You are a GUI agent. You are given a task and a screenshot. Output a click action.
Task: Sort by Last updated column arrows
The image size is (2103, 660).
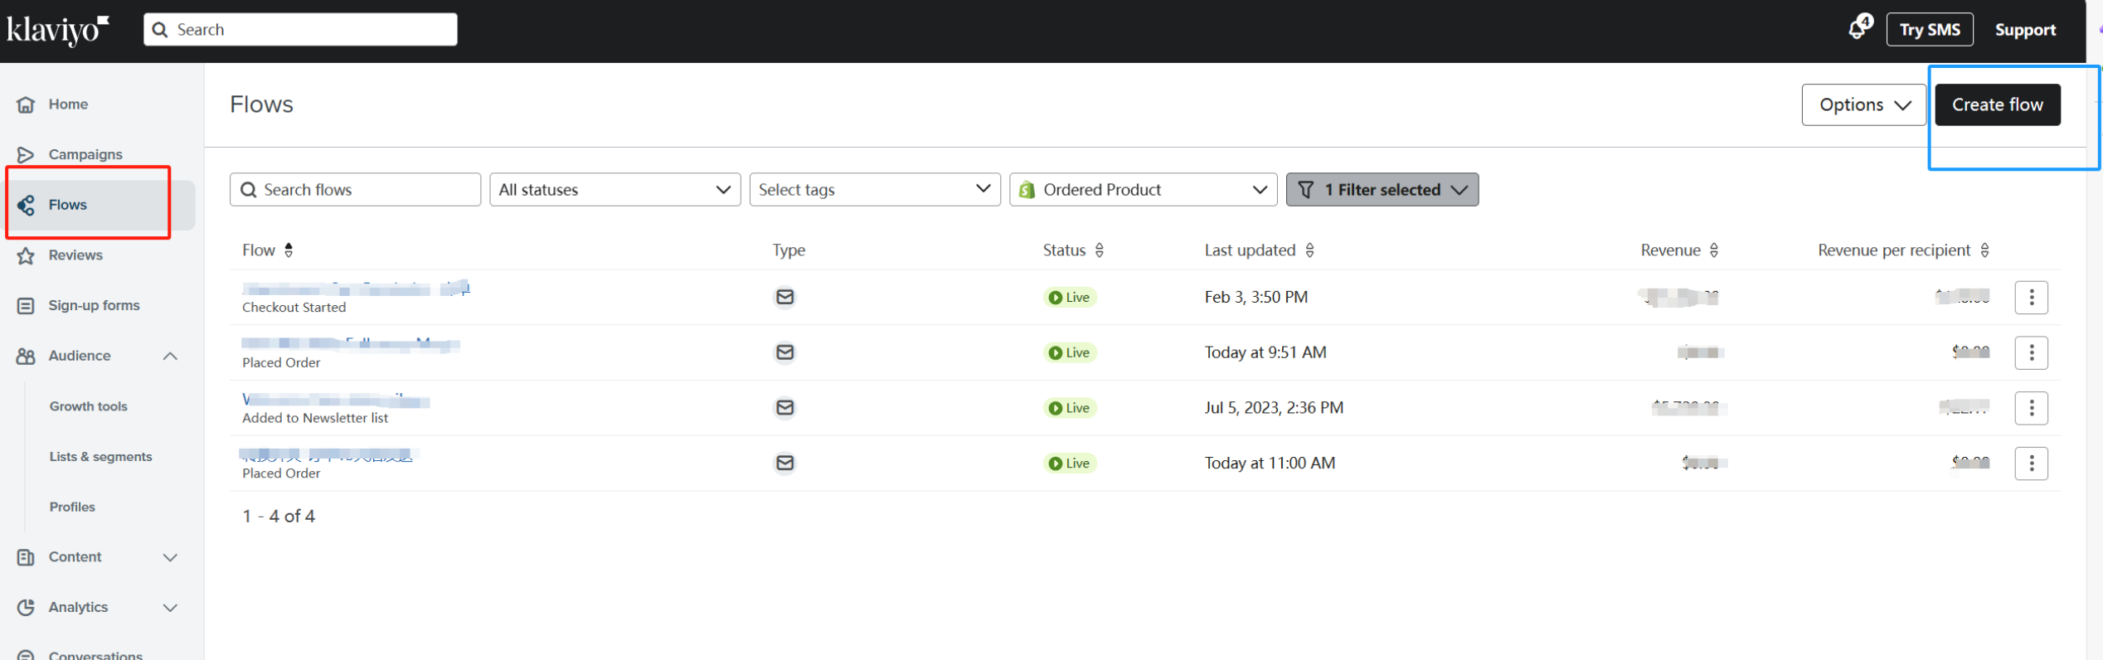[1309, 250]
